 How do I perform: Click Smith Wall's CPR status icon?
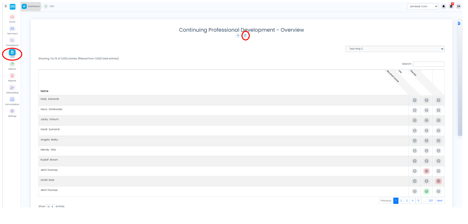pyautogui.click(x=426, y=181)
